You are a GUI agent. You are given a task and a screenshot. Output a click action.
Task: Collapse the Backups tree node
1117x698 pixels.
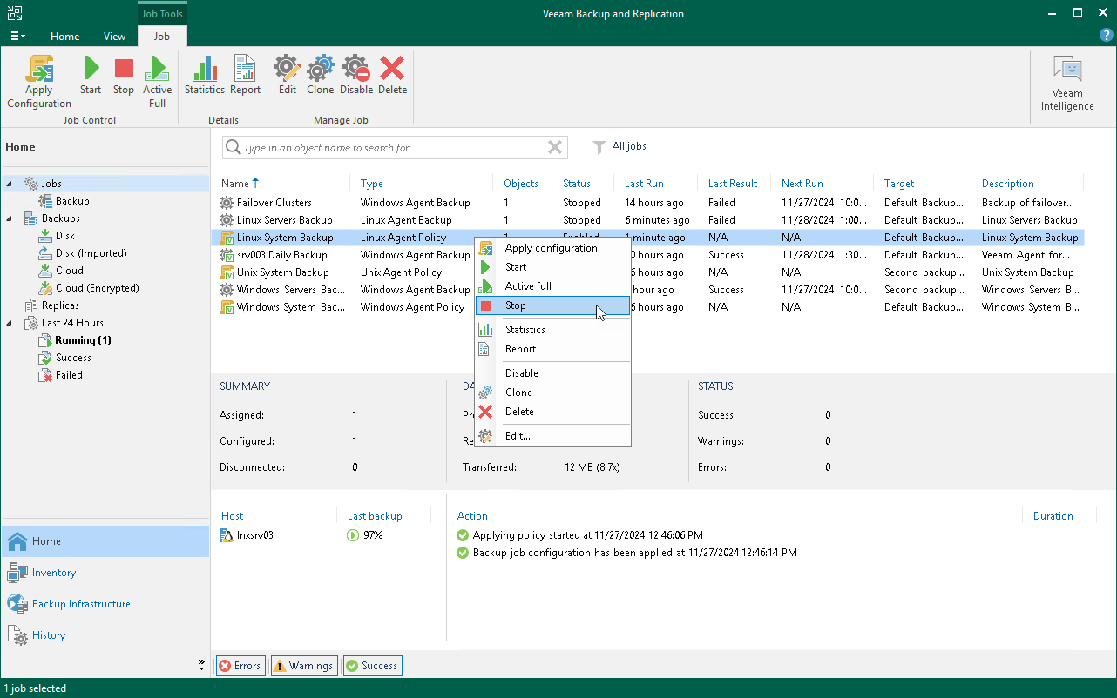pyautogui.click(x=10, y=218)
